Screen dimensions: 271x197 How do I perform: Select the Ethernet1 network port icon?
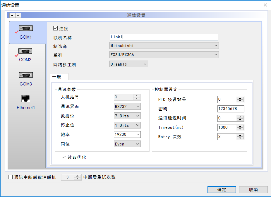(26, 98)
